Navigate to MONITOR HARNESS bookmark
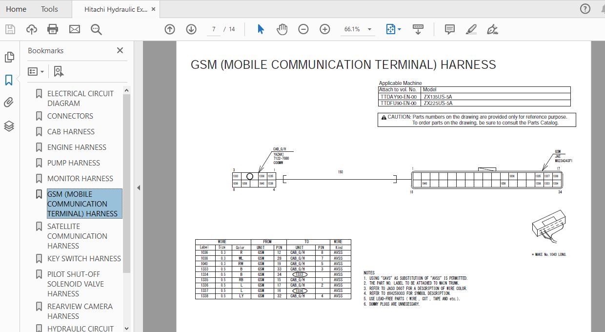This screenshot has height=332, width=605. (x=80, y=178)
